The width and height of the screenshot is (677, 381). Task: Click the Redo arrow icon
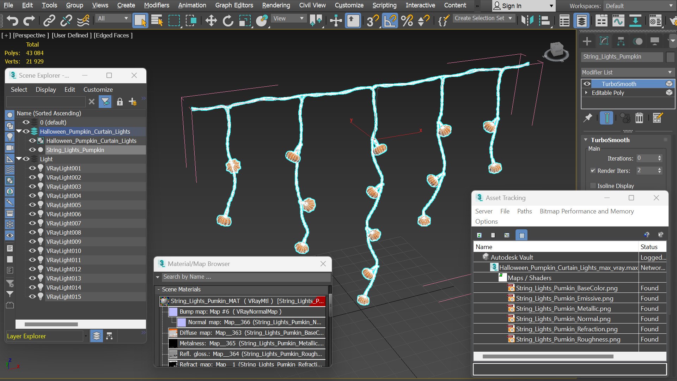pyautogui.click(x=29, y=21)
